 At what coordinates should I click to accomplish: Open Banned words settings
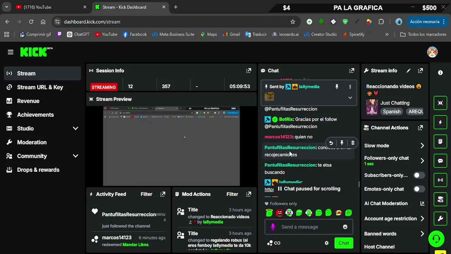pos(394,234)
